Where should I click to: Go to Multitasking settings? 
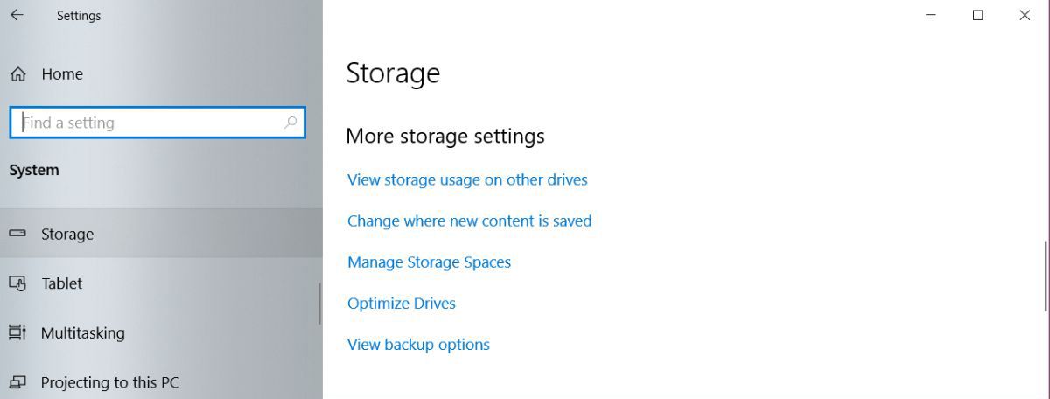[83, 332]
